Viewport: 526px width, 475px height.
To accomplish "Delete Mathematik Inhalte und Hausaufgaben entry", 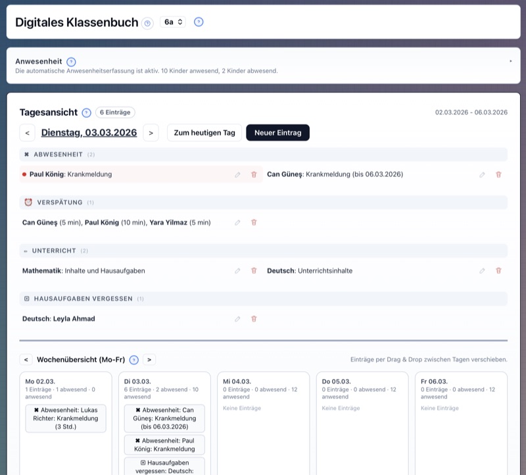I will [x=254, y=271].
